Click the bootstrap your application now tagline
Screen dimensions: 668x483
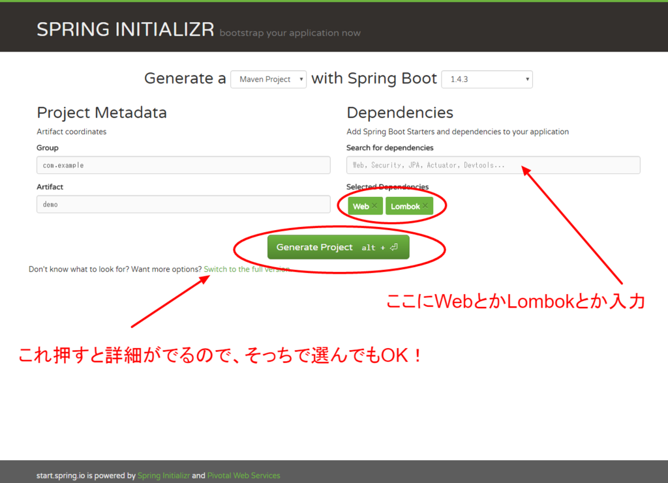pyautogui.click(x=290, y=33)
